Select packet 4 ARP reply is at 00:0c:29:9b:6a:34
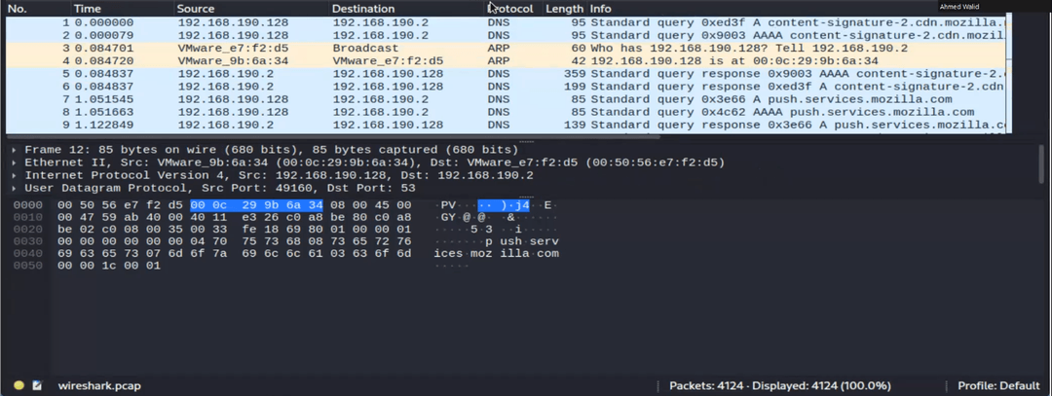 click(x=507, y=61)
